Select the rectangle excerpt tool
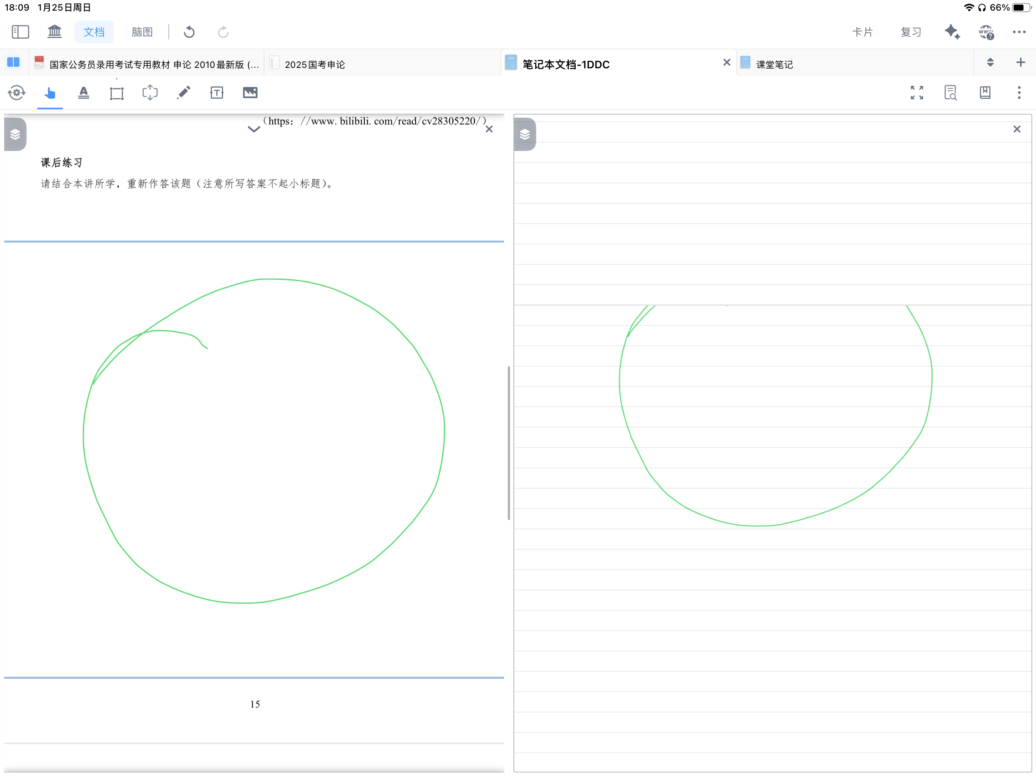 117,93
